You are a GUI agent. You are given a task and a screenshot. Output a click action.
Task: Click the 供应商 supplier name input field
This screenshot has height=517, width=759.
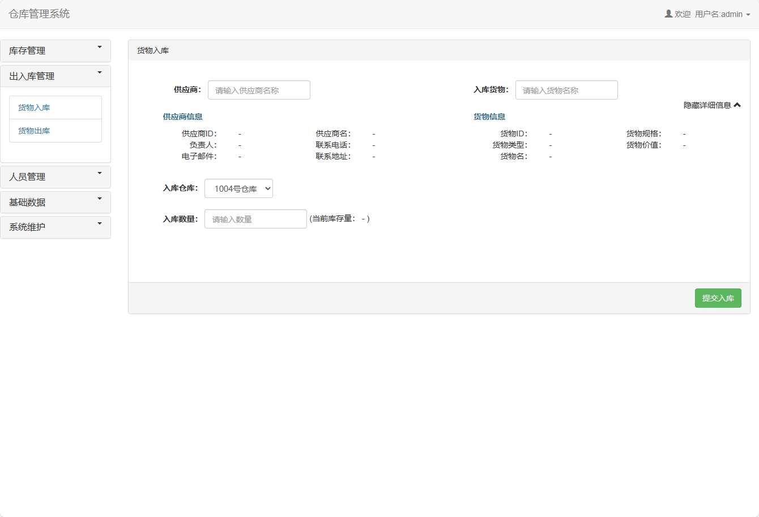tap(259, 89)
